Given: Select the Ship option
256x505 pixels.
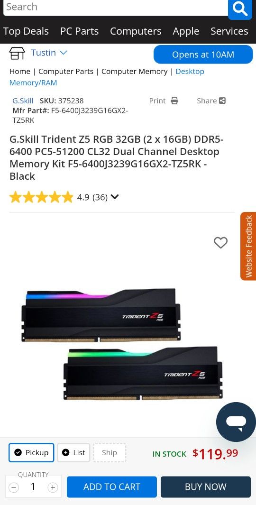Looking at the screenshot, I should click(110, 452).
